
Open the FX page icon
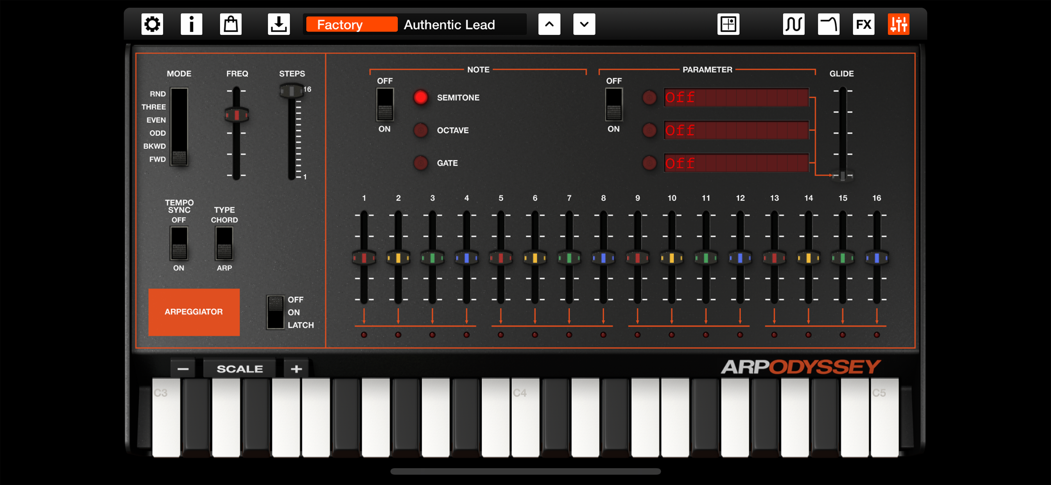(864, 25)
